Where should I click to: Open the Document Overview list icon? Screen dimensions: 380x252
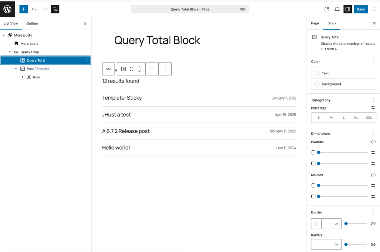coord(55,9)
